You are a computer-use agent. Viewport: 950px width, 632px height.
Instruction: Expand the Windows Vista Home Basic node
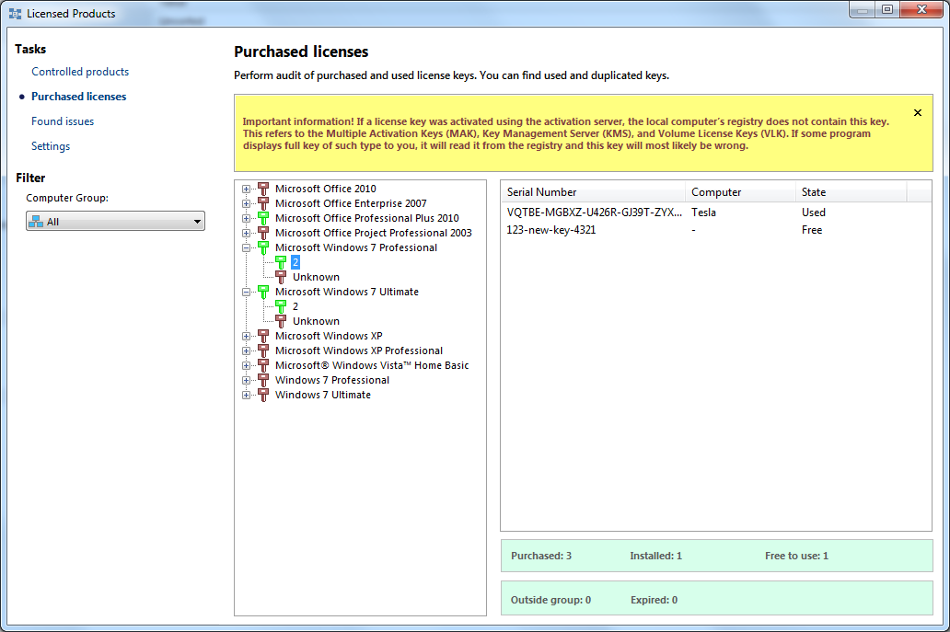[246, 365]
